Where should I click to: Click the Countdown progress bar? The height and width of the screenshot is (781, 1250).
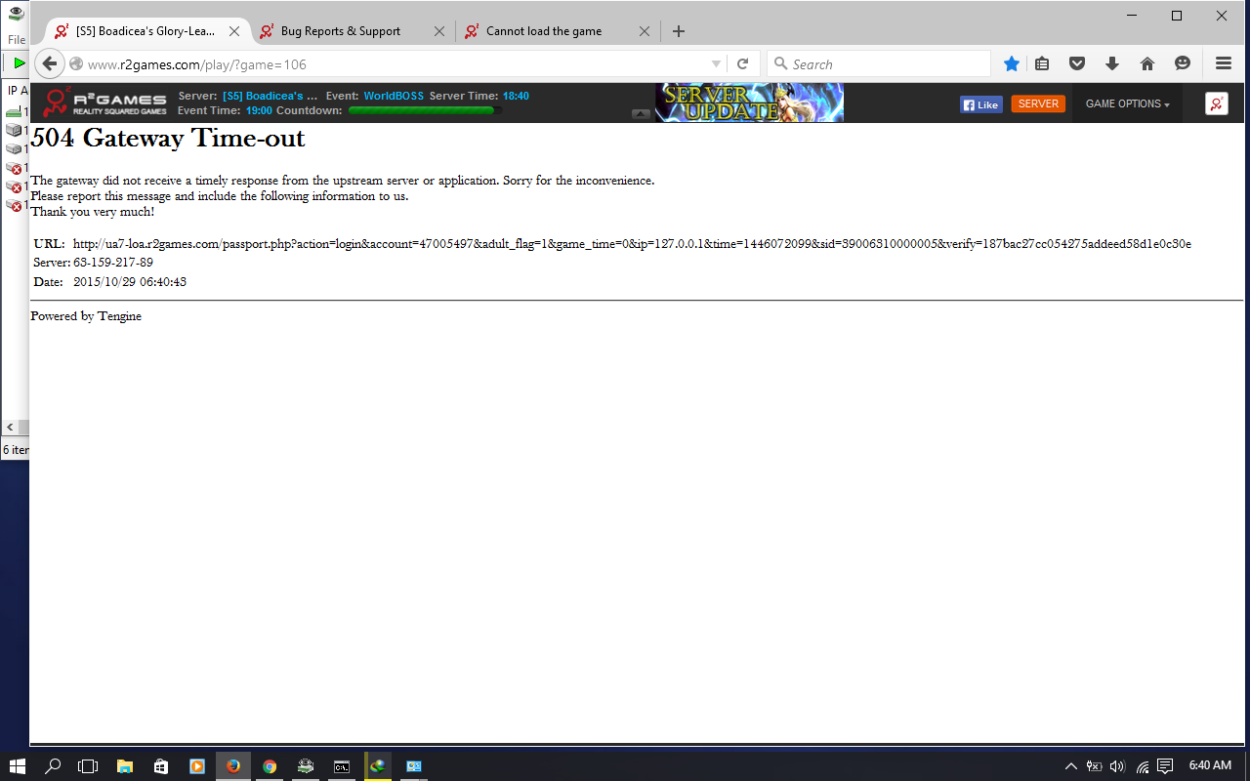[423, 111]
